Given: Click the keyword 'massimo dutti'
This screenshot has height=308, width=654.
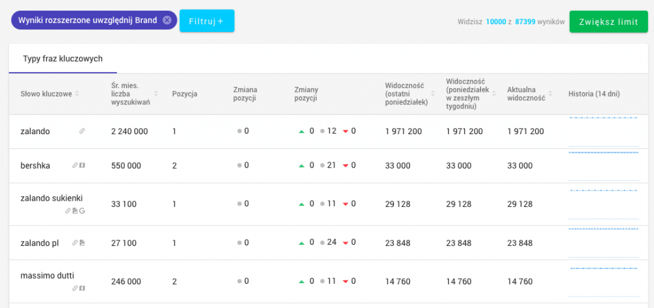Looking at the screenshot, I should coord(47,275).
